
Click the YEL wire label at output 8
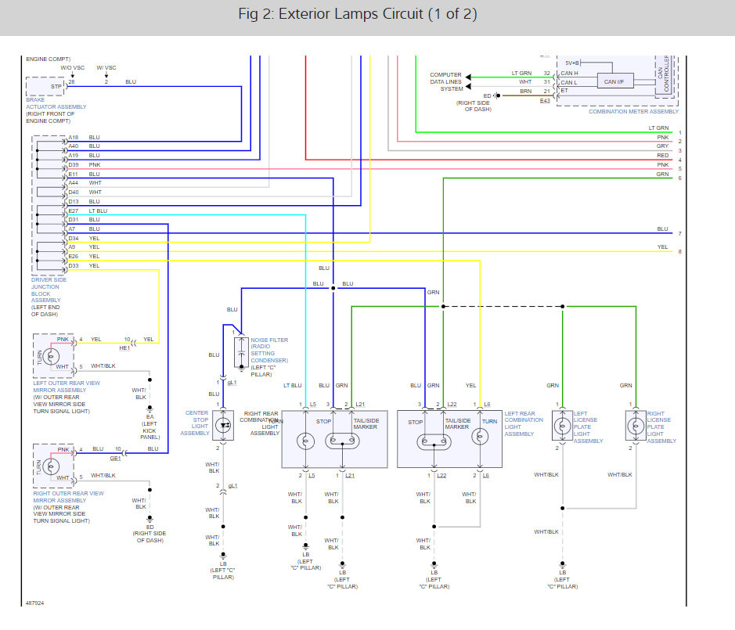662,247
